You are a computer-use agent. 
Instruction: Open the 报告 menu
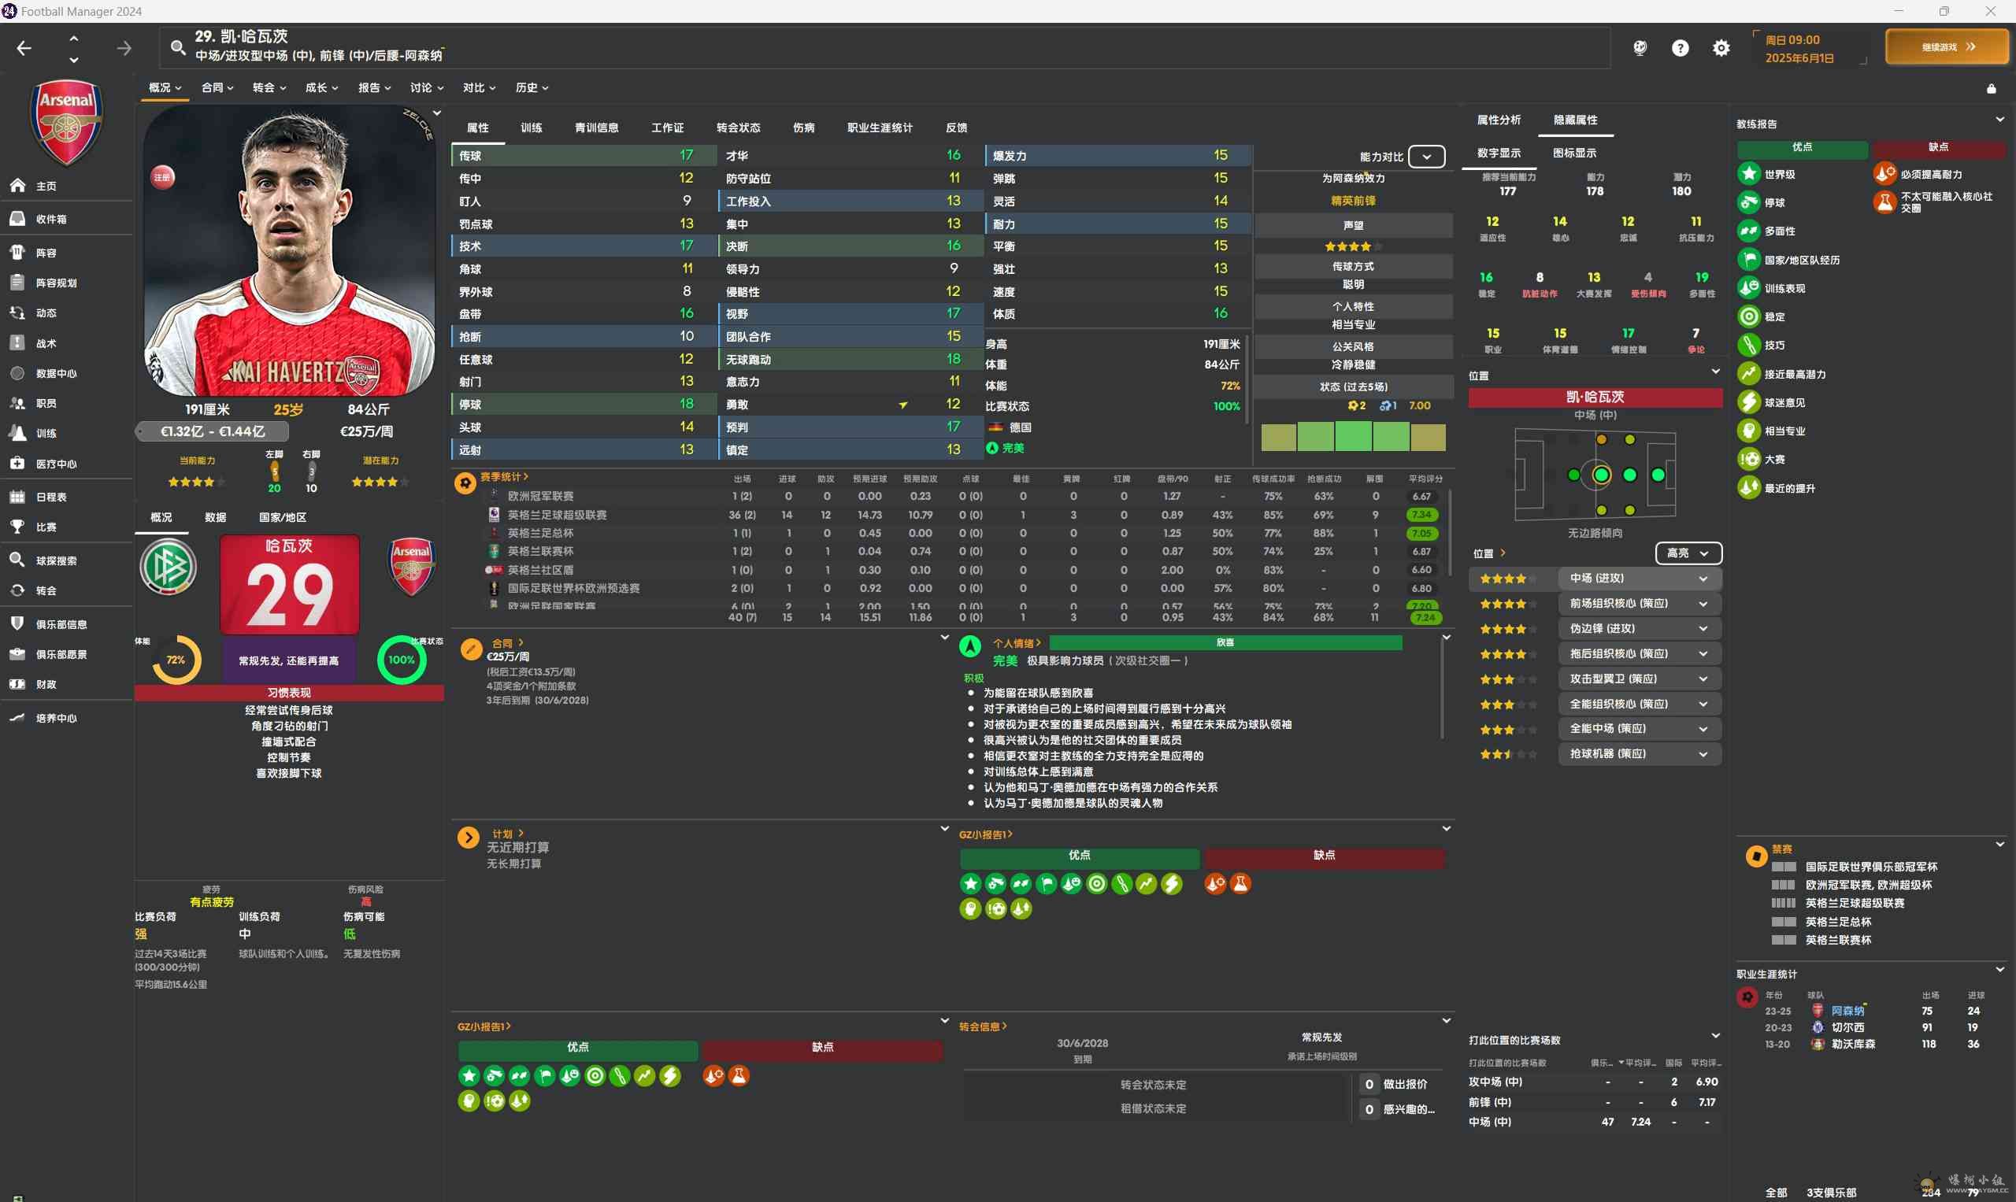tap(374, 87)
